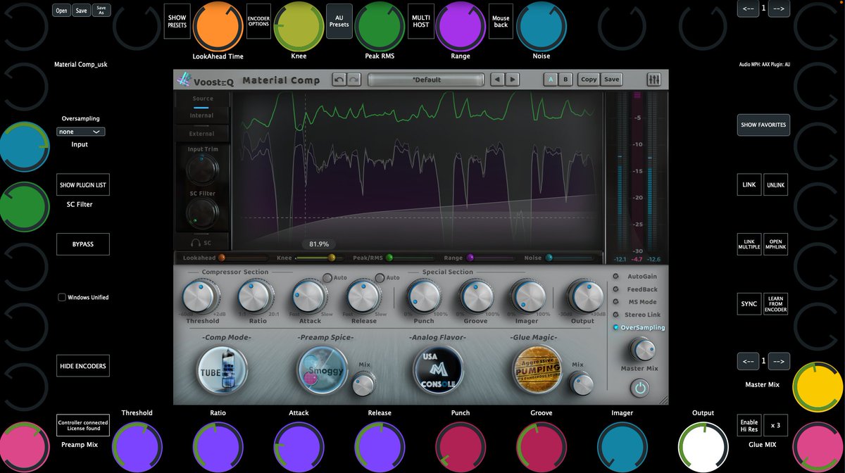Viewport: 845px width, 473px height.
Task: Click SHOW PLUGIN LIST
Action: (x=83, y=185)
